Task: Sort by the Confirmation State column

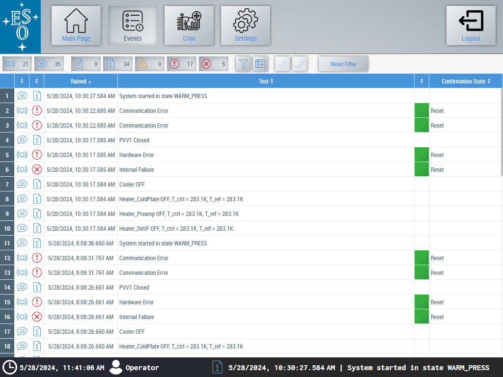Action: [x=465, y=81]
